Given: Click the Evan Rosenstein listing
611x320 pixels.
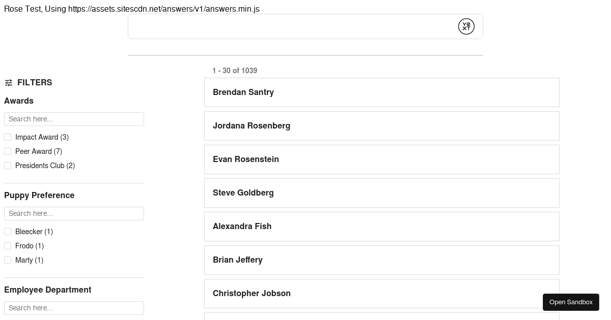Looking at the screenshot, I should click(x=382, y=159).
